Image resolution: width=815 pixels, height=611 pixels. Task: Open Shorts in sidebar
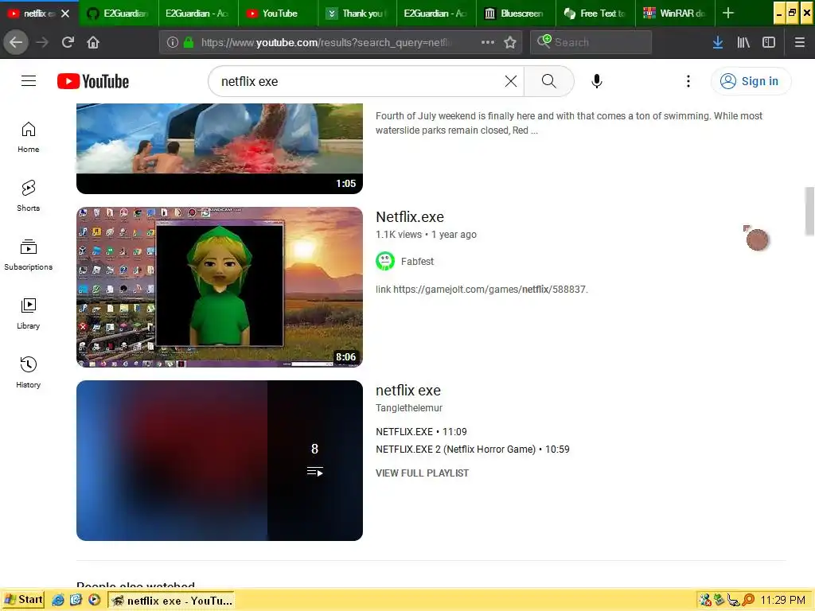click(29, 196)
